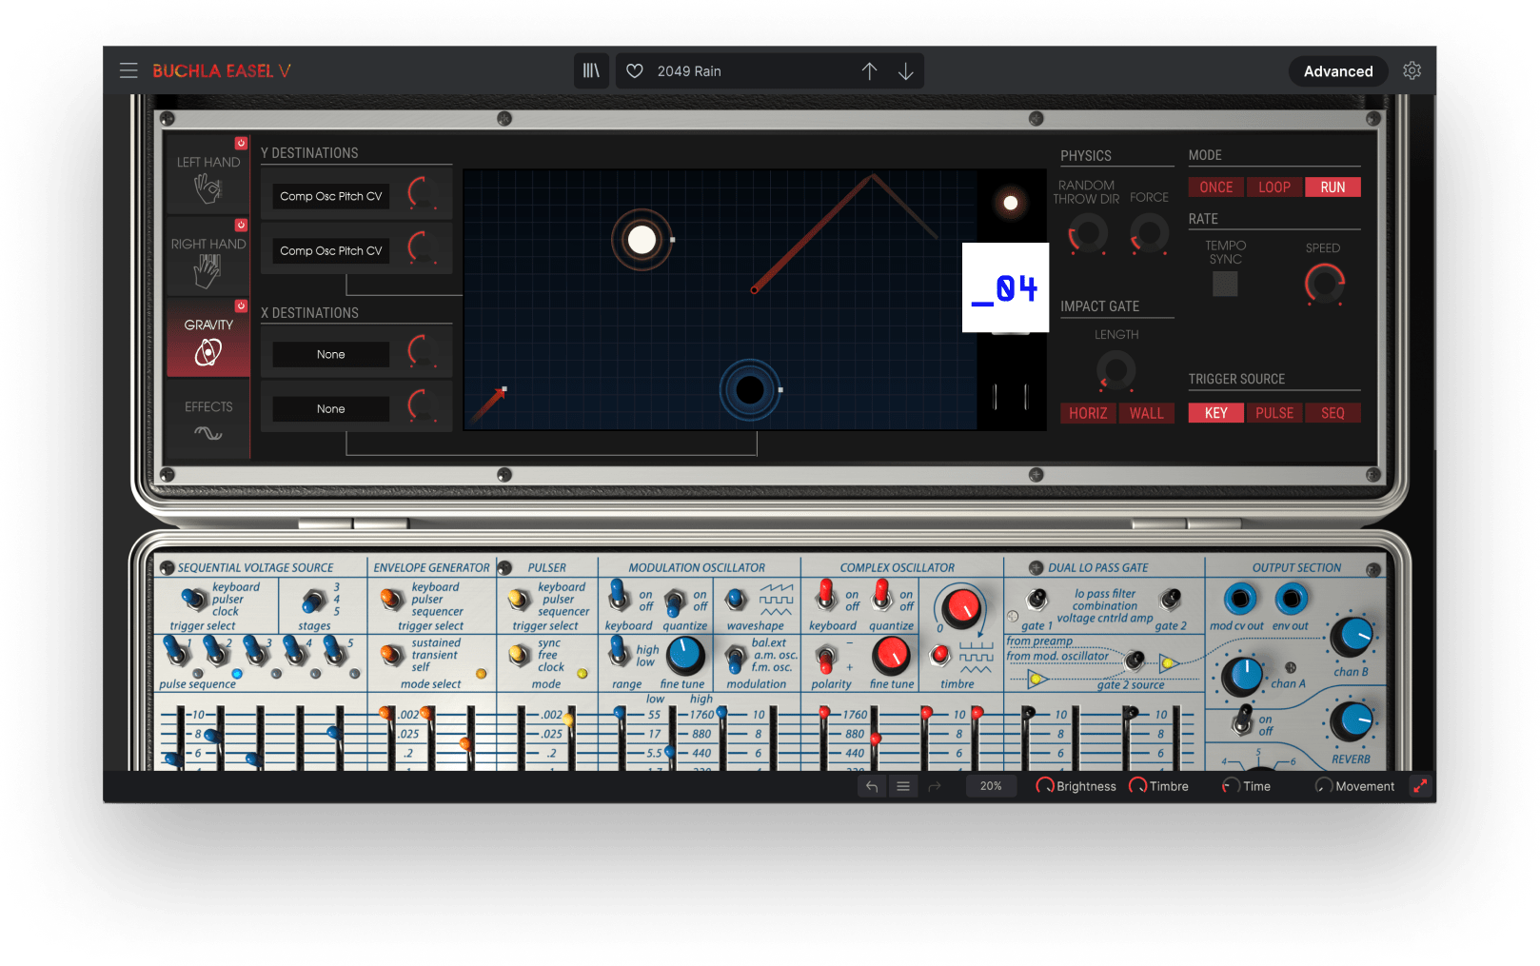Open the first X destination None dropdown

point(330,355)
